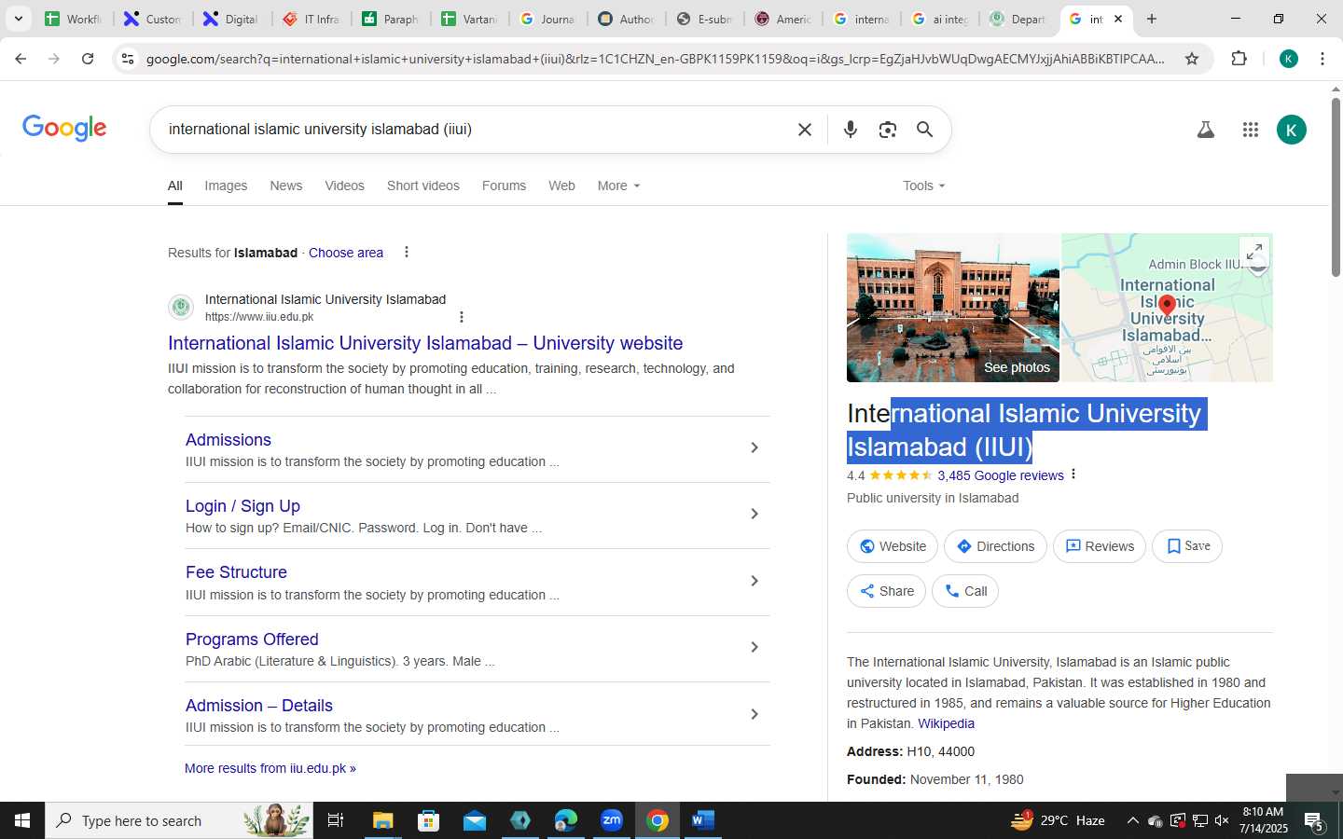
Task: Open the Extensions puzzle icon
Action: click(x=1239, y=59)
